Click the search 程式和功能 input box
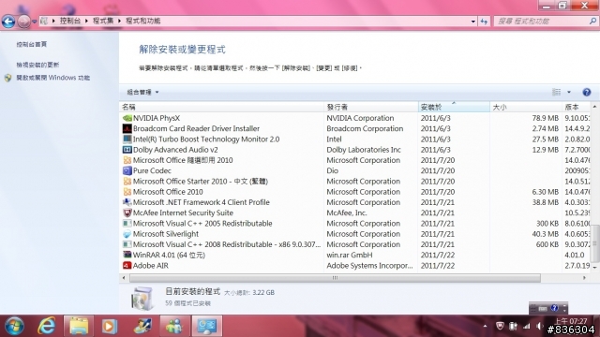The width and height of the screenshot is (600, 337). tap(542, 22)
